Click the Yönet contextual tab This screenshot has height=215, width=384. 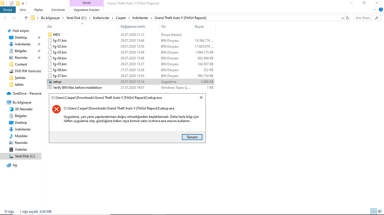point(87,3)
